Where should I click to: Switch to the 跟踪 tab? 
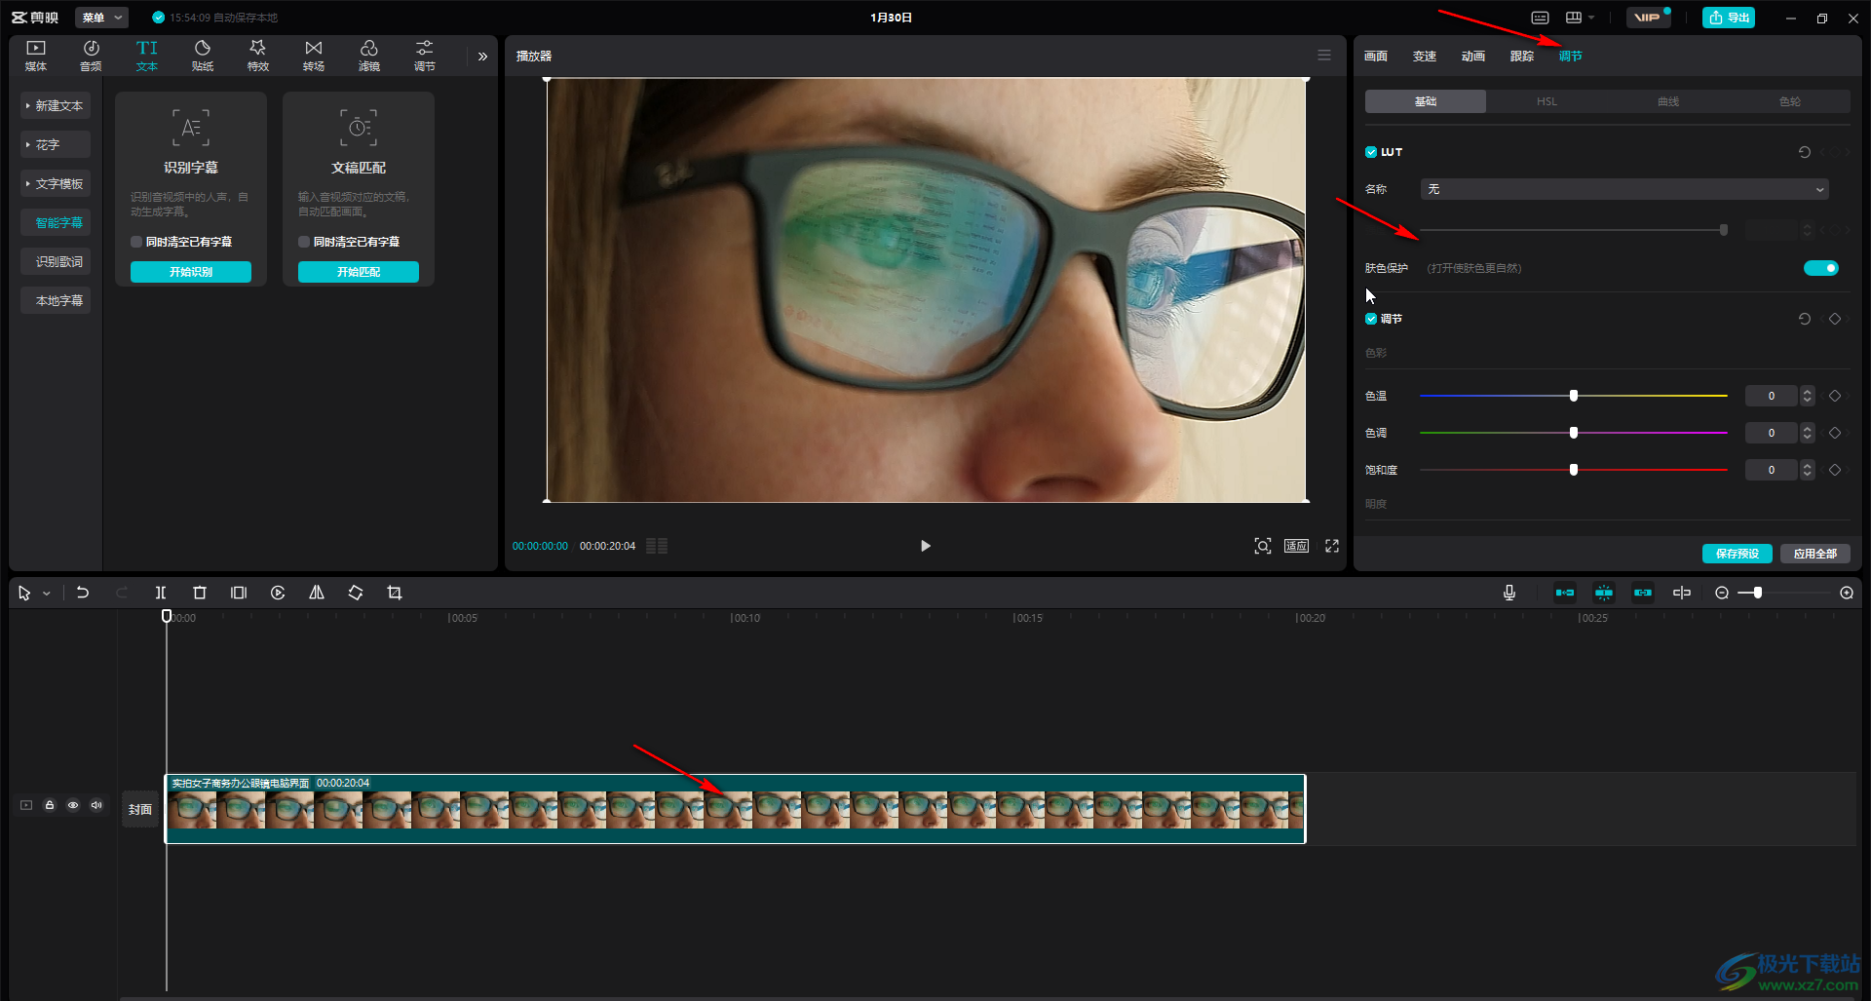click(x=1522, y=57)
